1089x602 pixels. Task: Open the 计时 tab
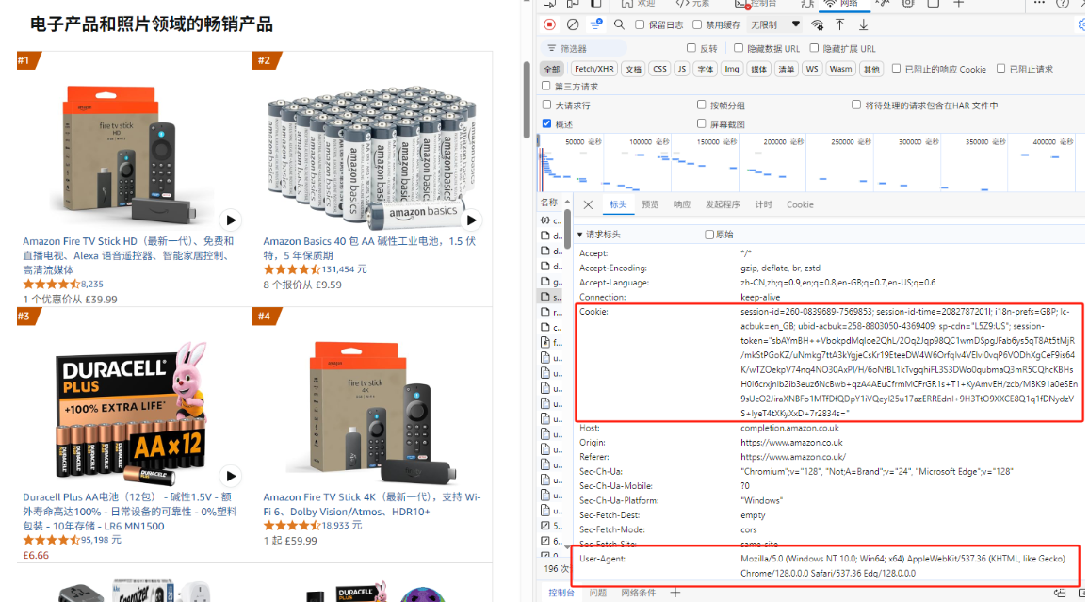pyautogui.click(x=763, y=204)
